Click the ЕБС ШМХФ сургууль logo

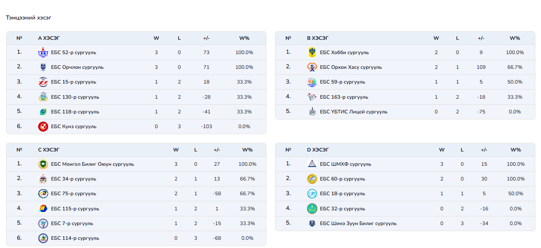pyautogui.click(x=312, y=164)
